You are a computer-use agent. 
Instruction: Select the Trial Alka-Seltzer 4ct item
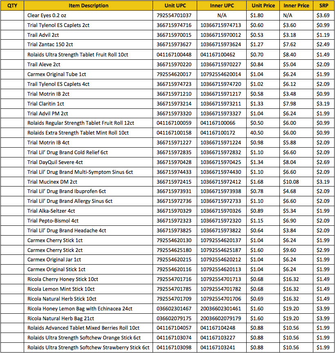[51, 211]
